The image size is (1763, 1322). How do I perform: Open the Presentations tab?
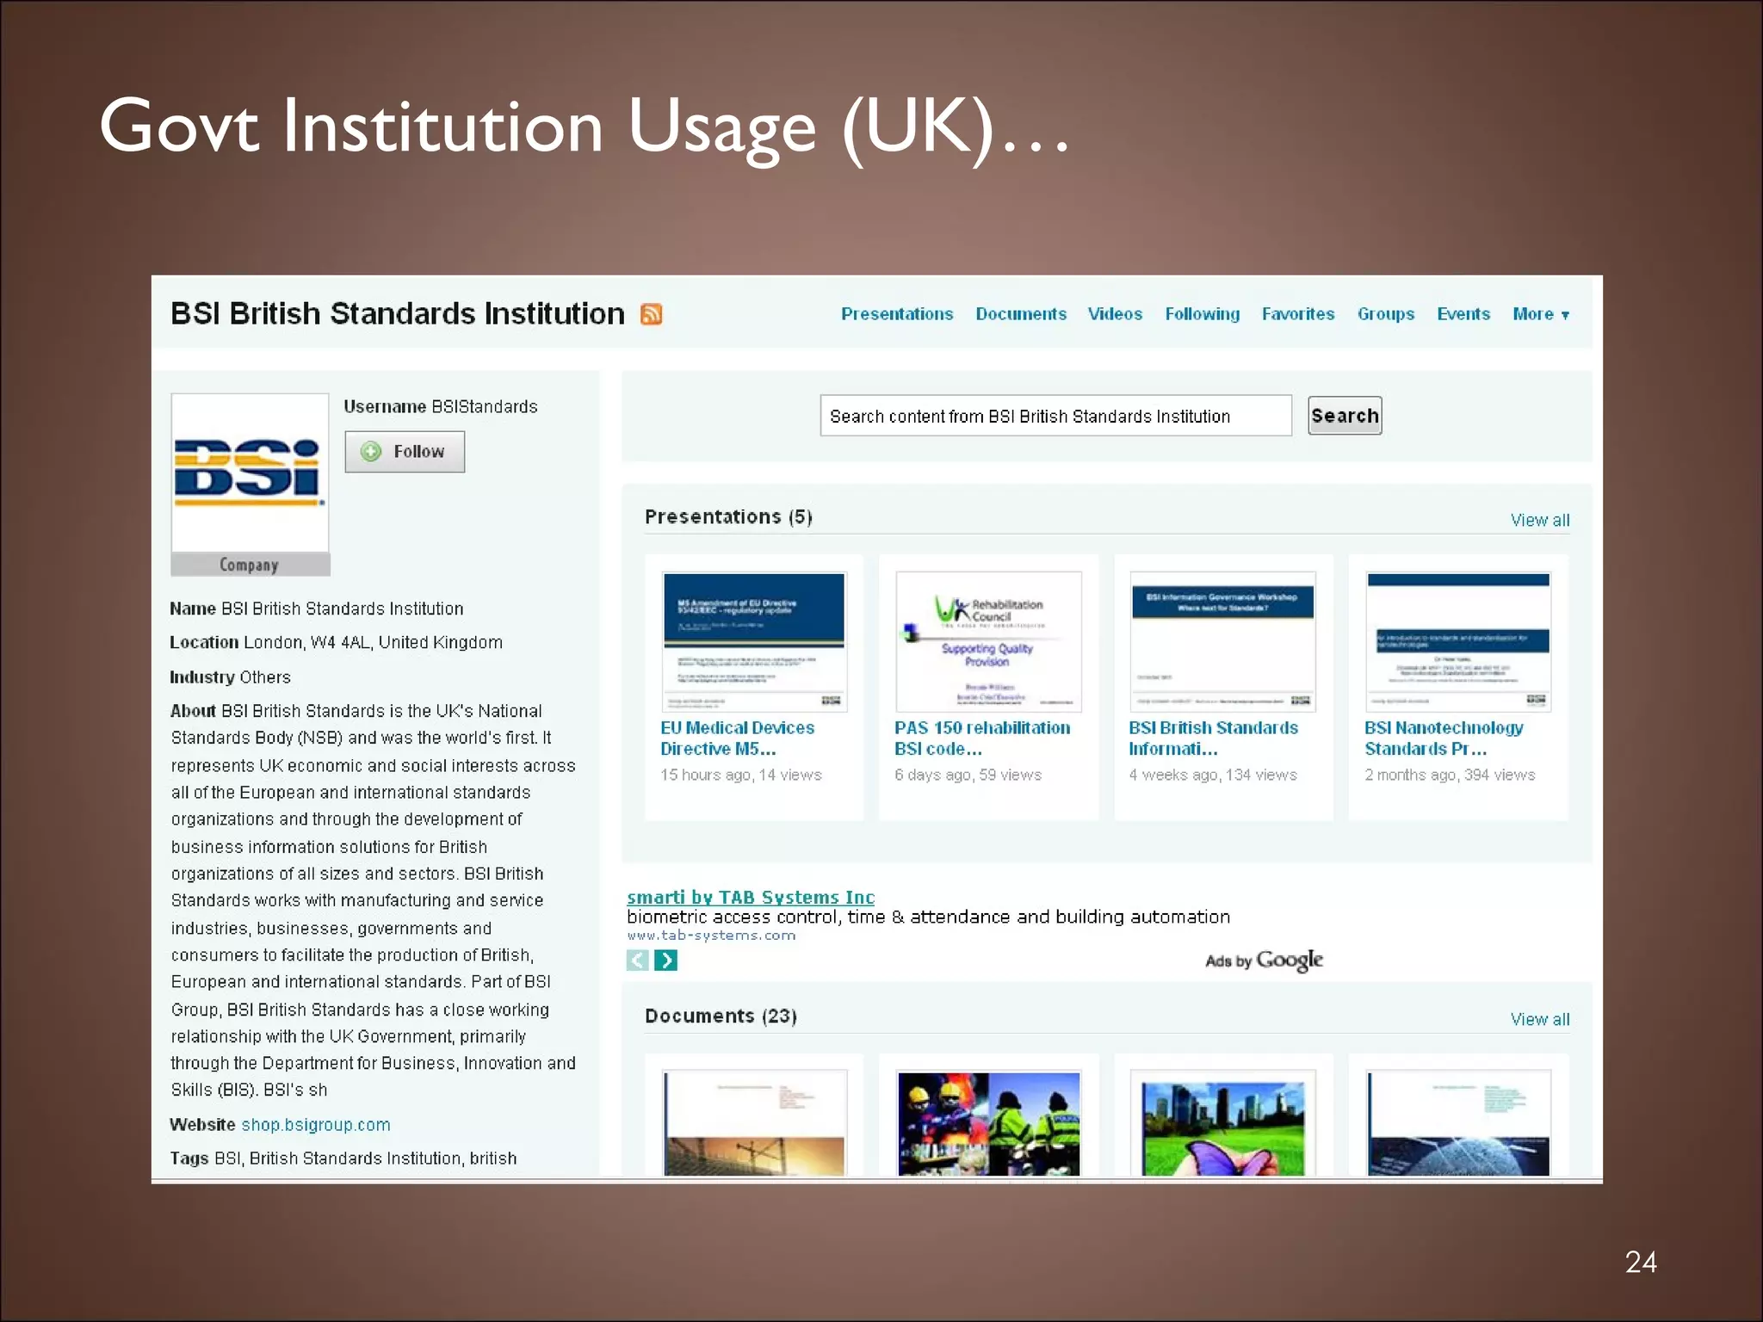coord(896,314)
